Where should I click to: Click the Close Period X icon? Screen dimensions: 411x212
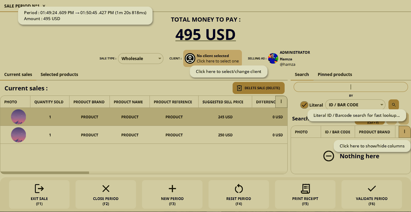106,189
